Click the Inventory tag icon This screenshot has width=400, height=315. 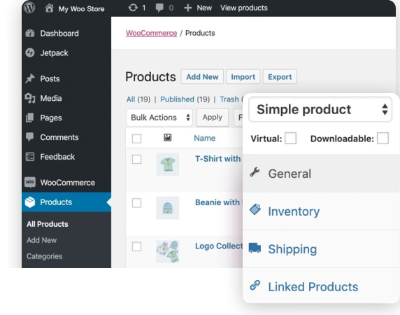pos(255,209)
